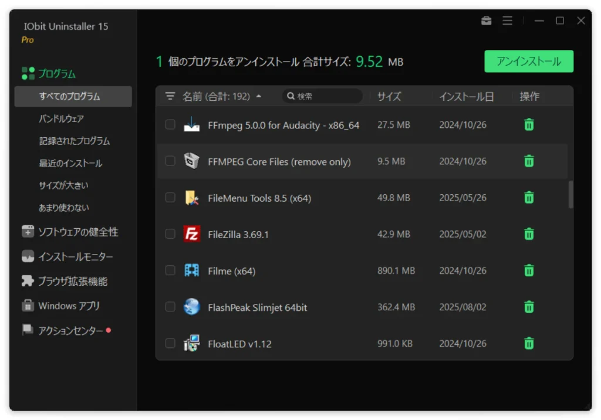Click FlashPeak Slimjet 64bit program name
This screenshot has height=420, width=601.
coord(257,307)
